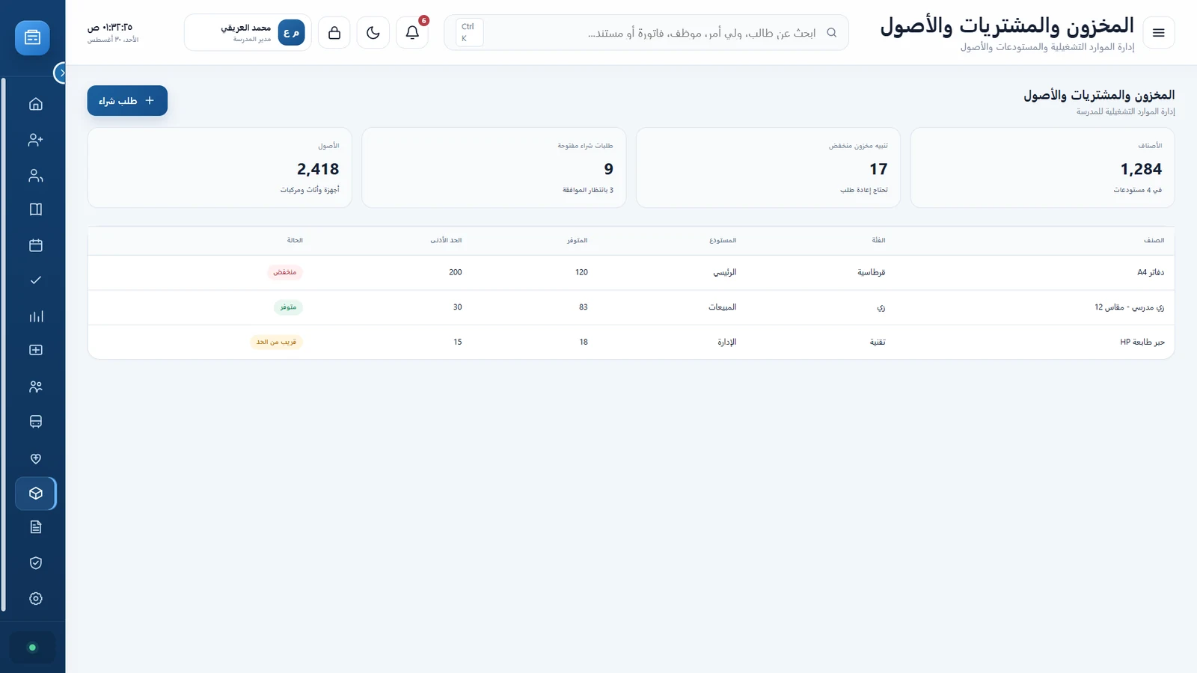The image size is (1197, 673).
Task: Click the checkmark icon in the sidebar
Action: click(35, 280)
